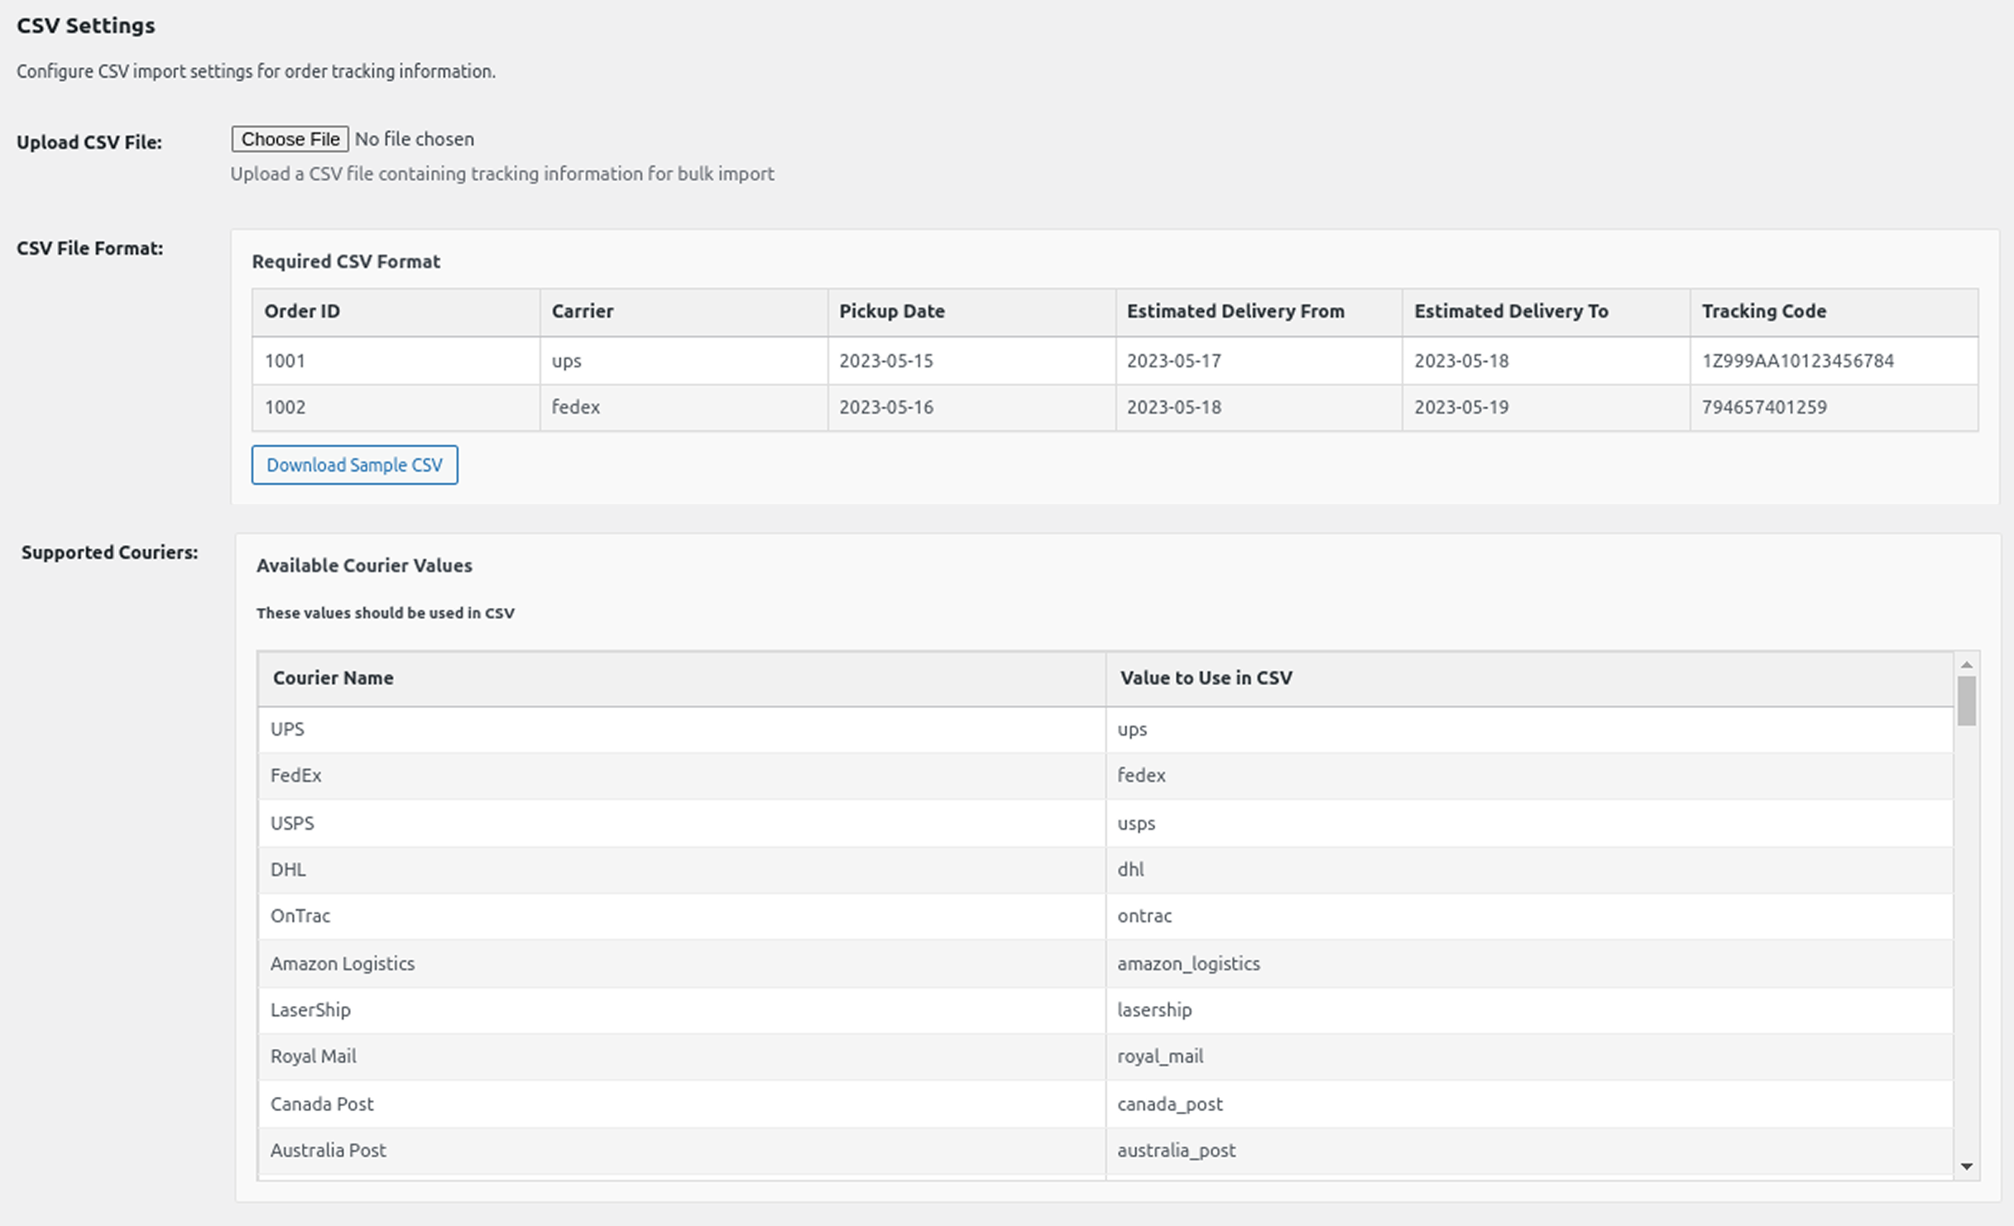Click the Order ID column header
The height and width of the screenshot is (1226, 2014).
(301, 311)
